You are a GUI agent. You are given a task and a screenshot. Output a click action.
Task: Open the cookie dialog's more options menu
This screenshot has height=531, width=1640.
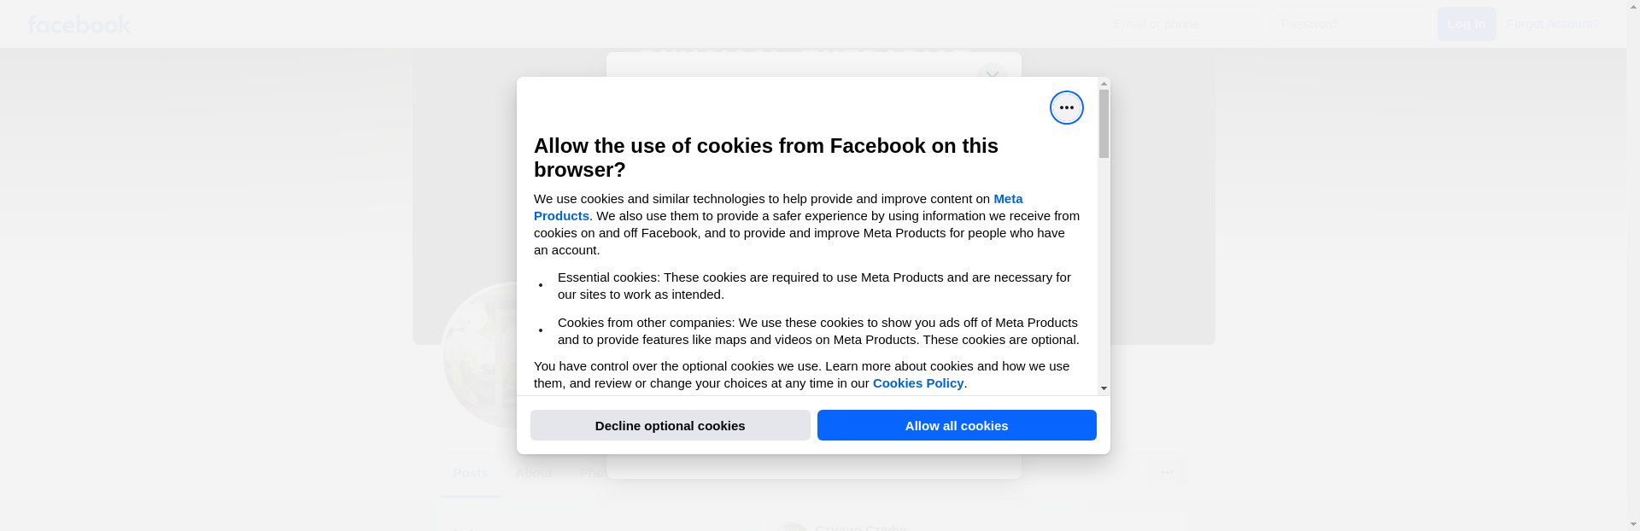pyautogui.click(x=1066, y=108)
